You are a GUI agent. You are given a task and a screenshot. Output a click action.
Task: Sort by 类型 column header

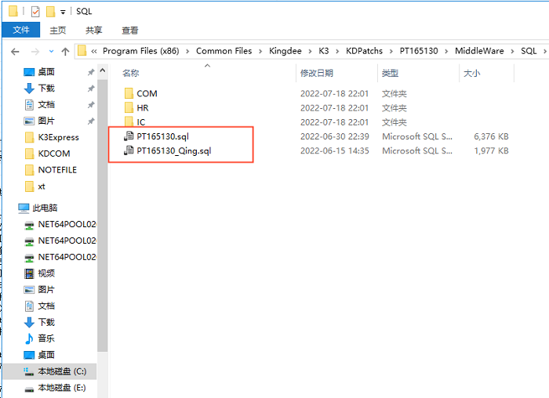coord(390,73)
